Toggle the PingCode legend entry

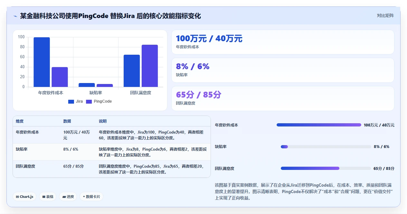coord(99,101)
